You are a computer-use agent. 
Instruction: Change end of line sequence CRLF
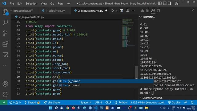(108, 102)
